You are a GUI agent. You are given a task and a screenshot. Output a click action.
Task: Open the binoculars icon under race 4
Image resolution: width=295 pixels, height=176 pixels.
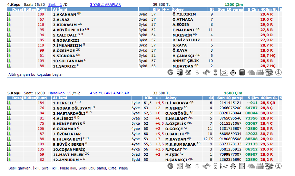(206, 72)
